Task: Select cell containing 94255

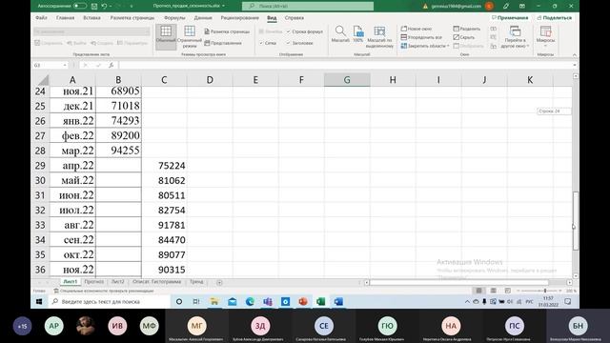Action: pos(118,151)
